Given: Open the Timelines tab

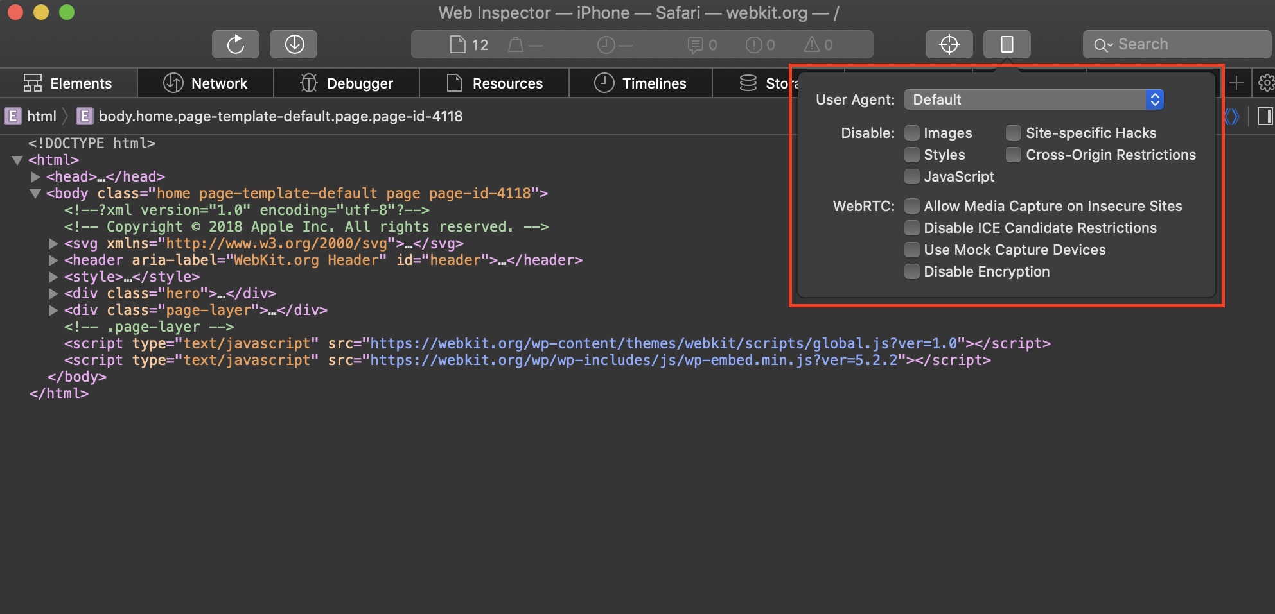Looking at the screenshot, I should 641,83.
